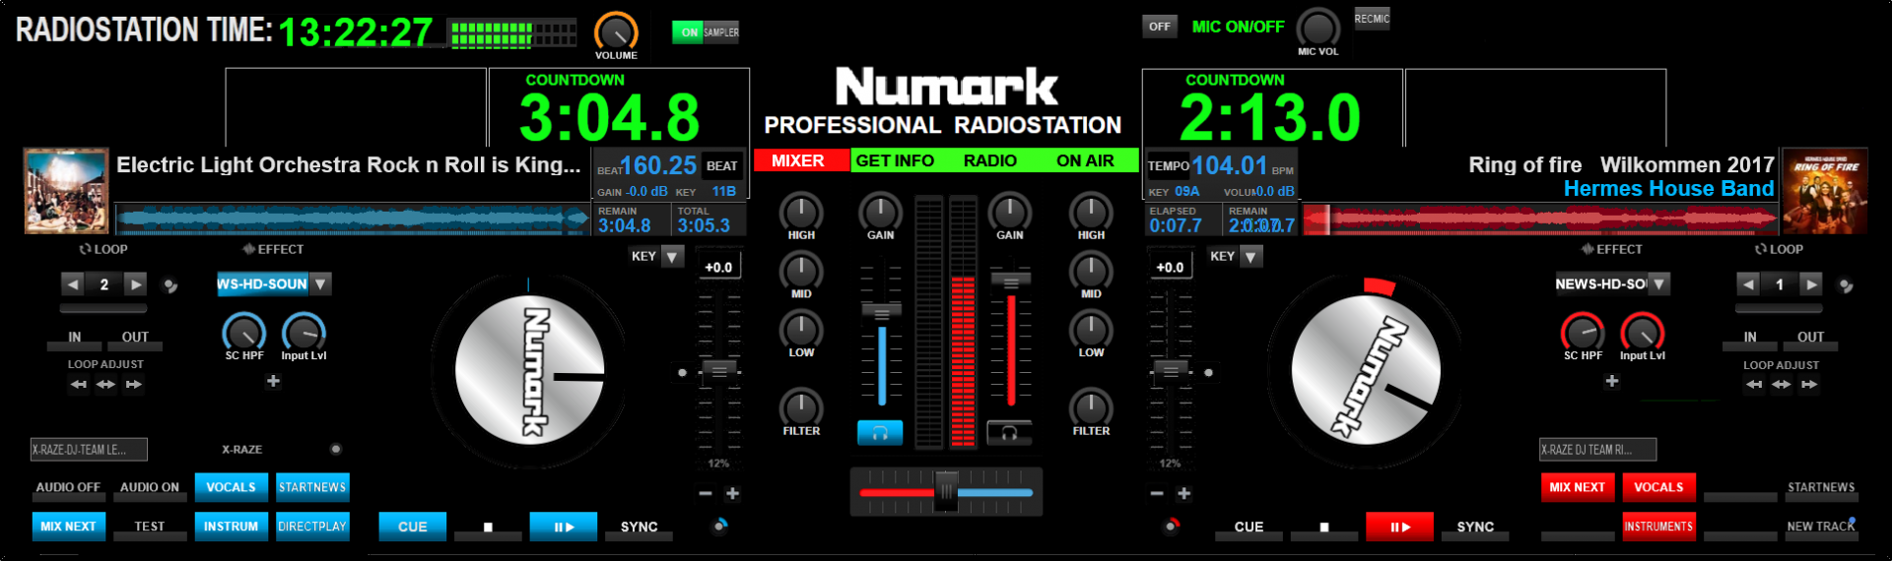1892x561 pixels.
Task: Click left deck pitch plus button
Action: pos(732,493)
